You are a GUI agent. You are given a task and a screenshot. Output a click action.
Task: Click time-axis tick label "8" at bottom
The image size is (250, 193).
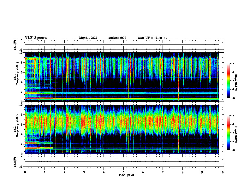click(182, 172)
